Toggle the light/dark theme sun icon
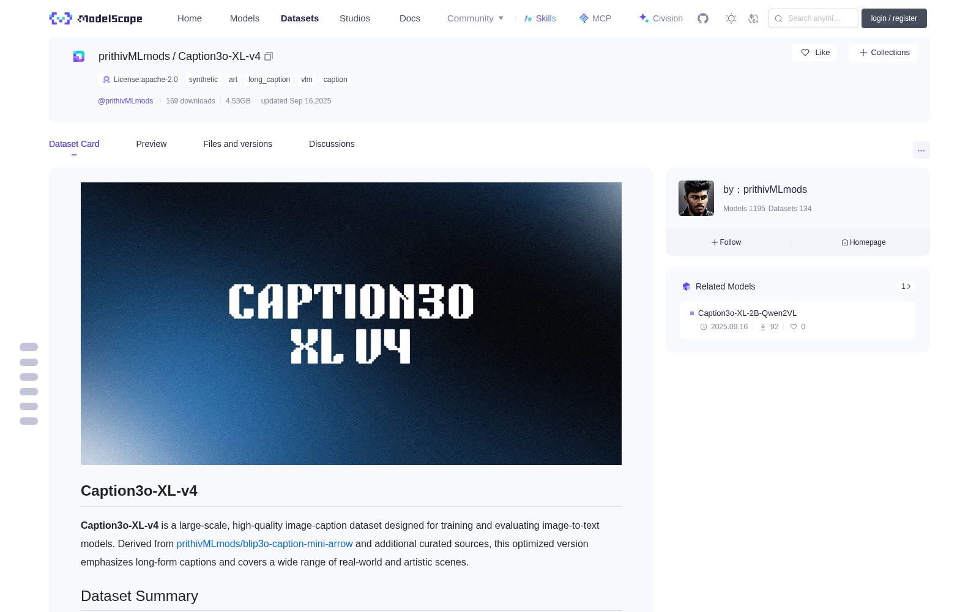Viewport: 979px width, 612px height. pyautogui.click(x=731, y=18)
